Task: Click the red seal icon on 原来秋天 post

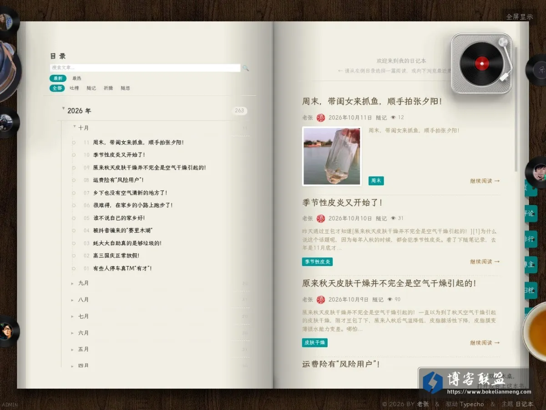Action: click(321, 299)
